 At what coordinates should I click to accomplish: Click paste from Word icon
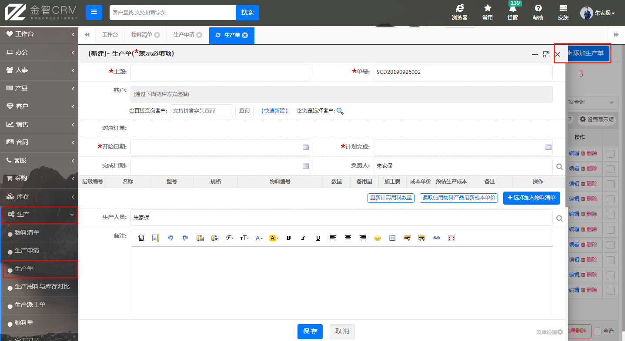point(215,238)
